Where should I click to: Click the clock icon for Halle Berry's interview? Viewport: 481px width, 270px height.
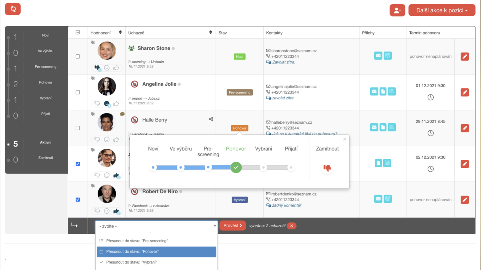(430, 133)
